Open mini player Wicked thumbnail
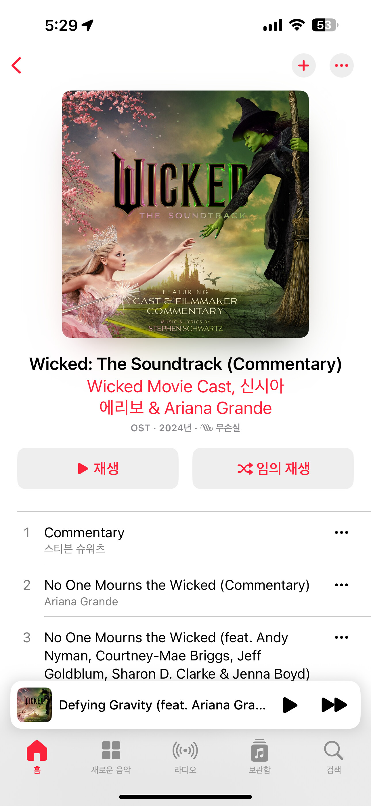The image size is (371, 806). coord(35,705)
